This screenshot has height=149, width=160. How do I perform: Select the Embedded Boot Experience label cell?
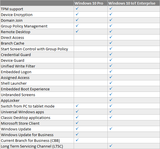[x=37, y=89]
